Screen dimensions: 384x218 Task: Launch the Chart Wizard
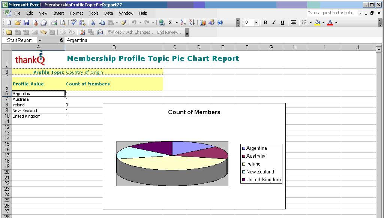tap(203, 22)
